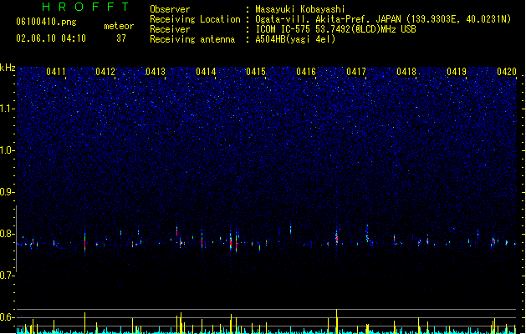Click time marker 0413
This screenshot has height=334, width=526.
(x=156, y=72)
